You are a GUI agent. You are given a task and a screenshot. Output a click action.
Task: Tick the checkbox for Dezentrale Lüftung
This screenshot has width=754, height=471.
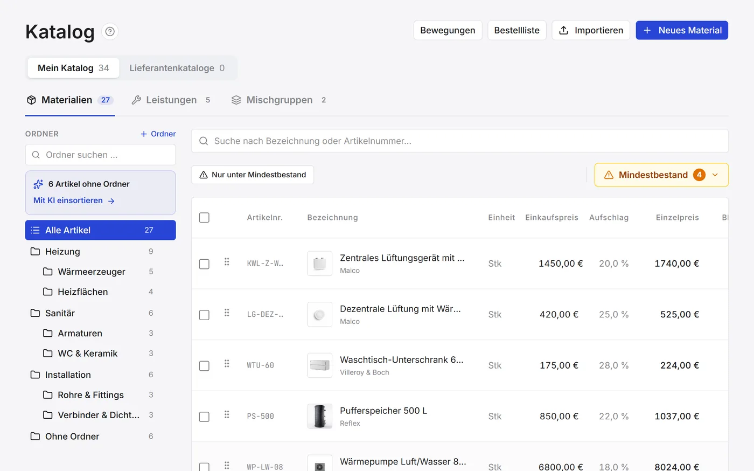tap(204, 315)
